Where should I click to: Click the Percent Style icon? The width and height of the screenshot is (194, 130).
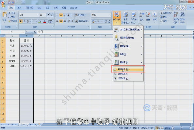(x=98, y=22)
